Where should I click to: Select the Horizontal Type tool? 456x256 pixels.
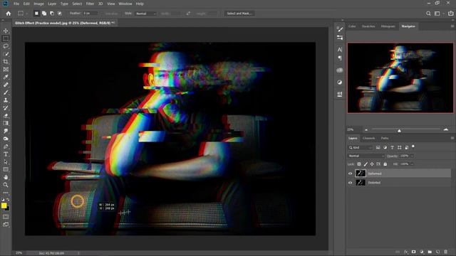click(x=6, y=154)
